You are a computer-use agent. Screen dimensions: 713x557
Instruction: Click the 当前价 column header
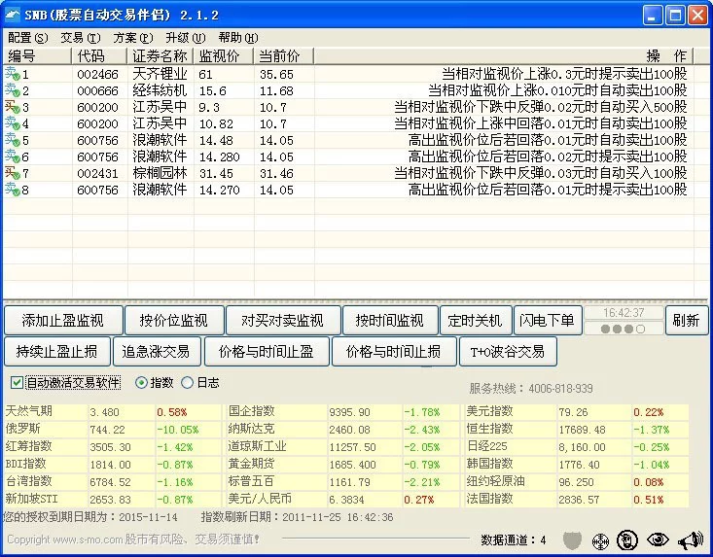point(283,56)
